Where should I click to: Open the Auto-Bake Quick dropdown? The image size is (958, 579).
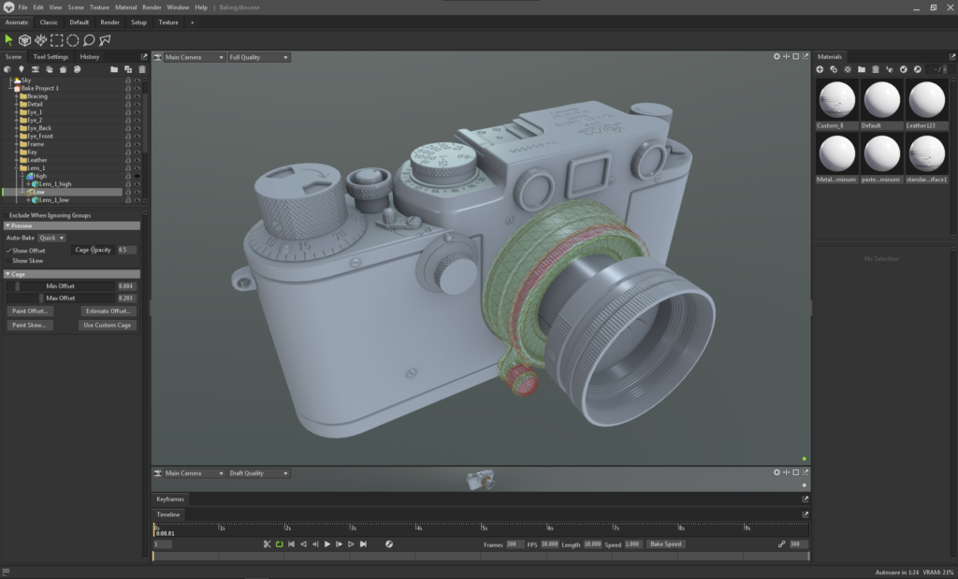[x=51, y=238]
